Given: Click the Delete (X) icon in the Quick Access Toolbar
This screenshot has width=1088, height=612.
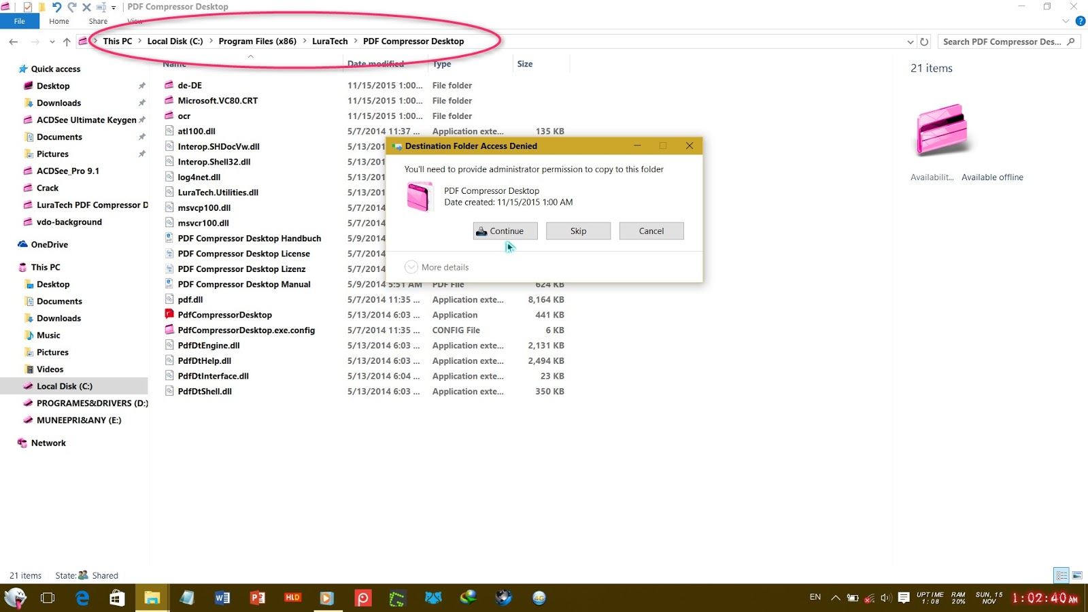Looking at the screenshot, I should click(x=86, y=6).
